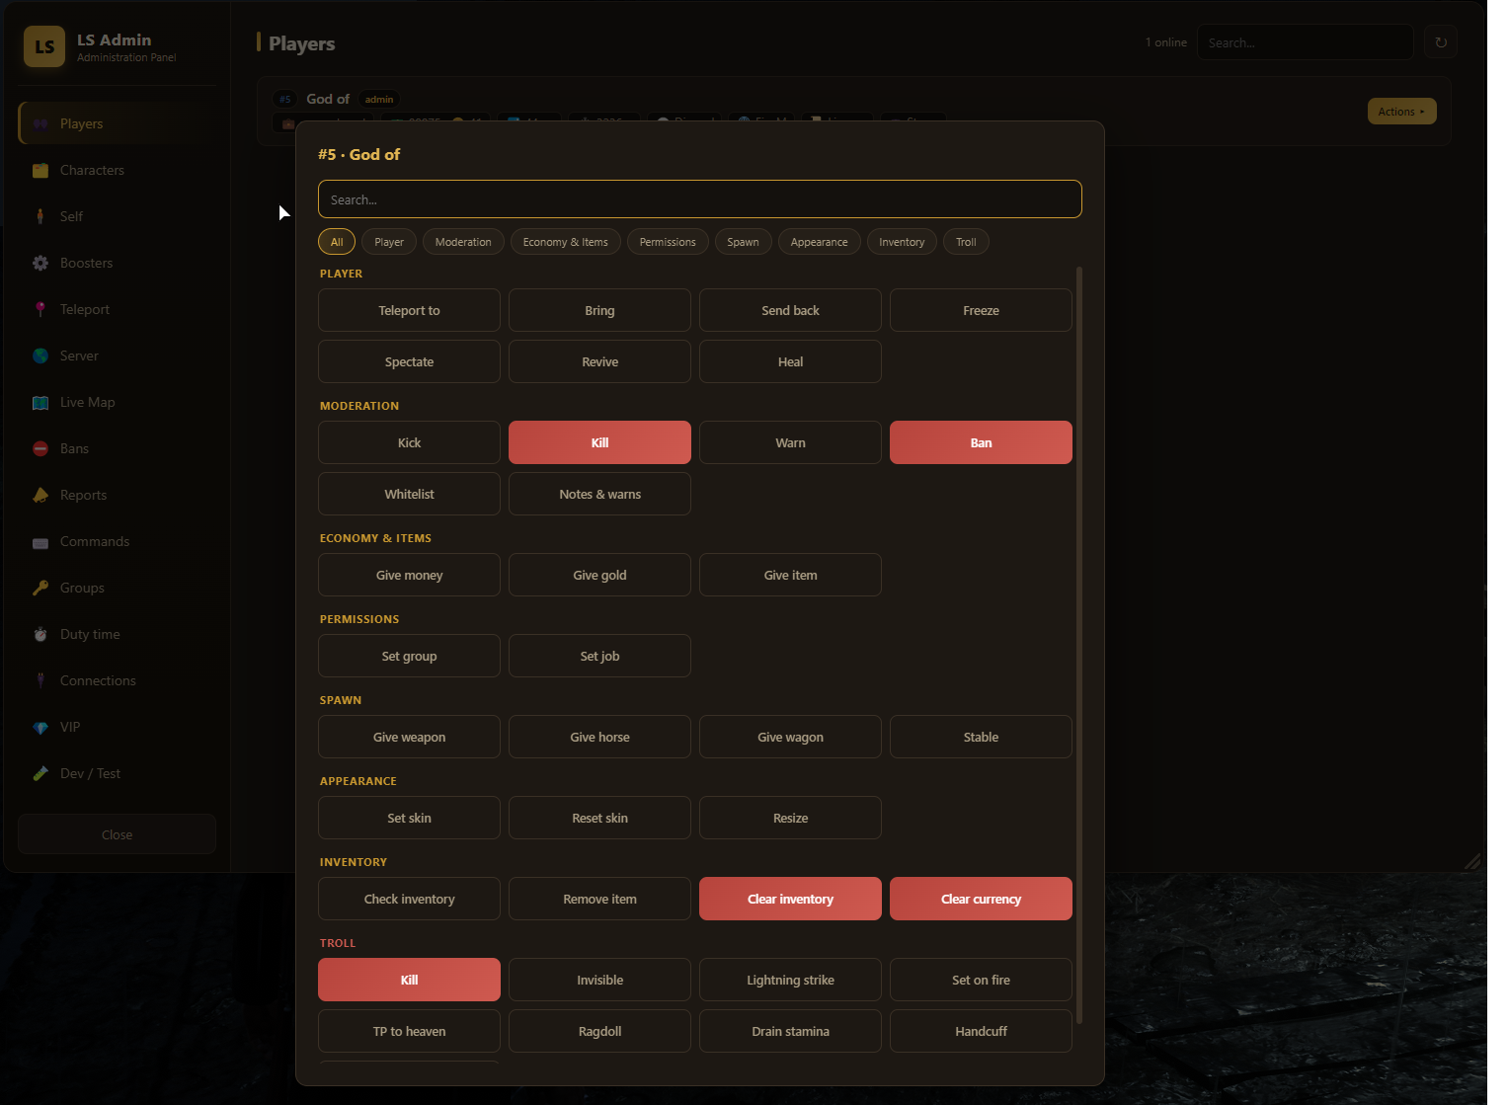Click the Set group button
Image resolution: width=1508 pixels, height=1105 pixels.
[409, 656]
